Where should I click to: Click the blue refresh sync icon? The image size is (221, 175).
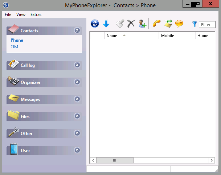95,24
